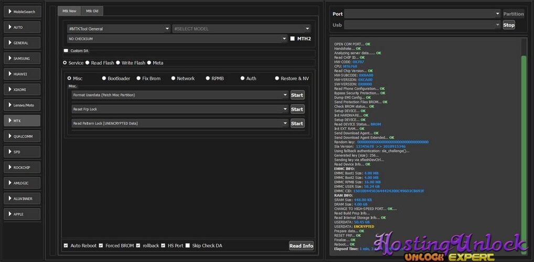Expand the Read Pattern Lock dropdown
The width and height of the screenshot is (534, 262).
(180, 123)
